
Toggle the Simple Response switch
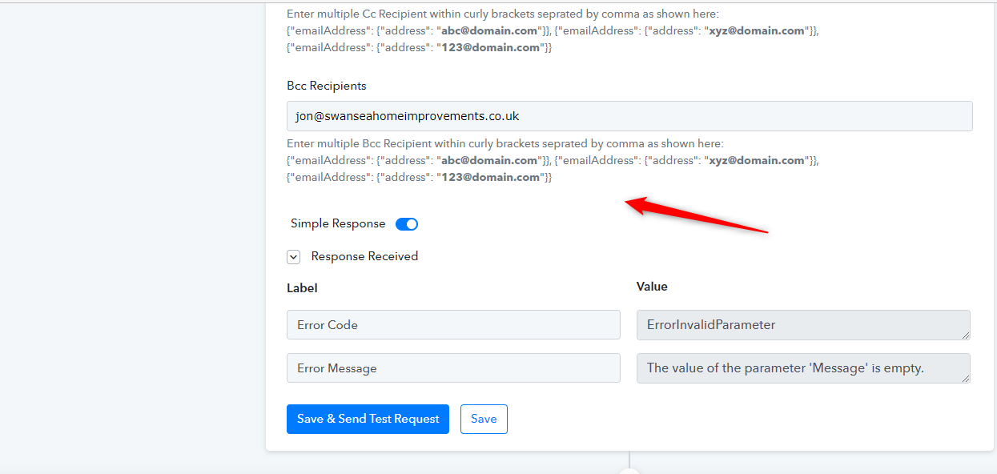tap(407, 224)
